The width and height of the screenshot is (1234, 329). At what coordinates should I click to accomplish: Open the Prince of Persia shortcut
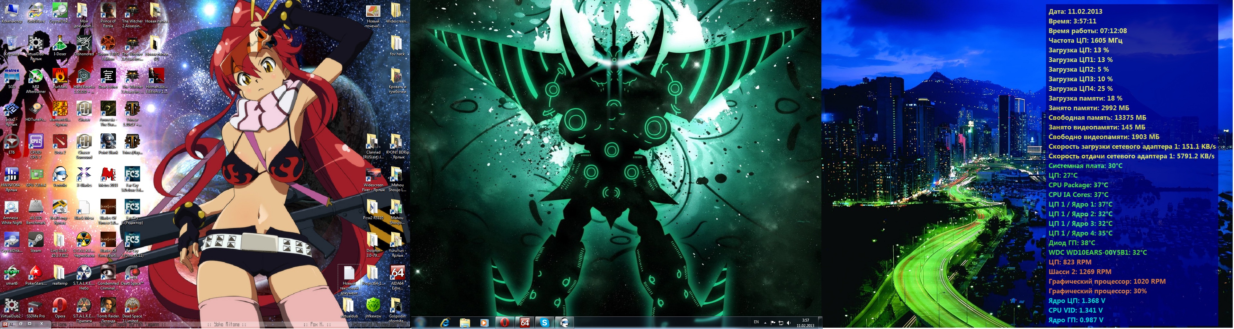[108, 15]
